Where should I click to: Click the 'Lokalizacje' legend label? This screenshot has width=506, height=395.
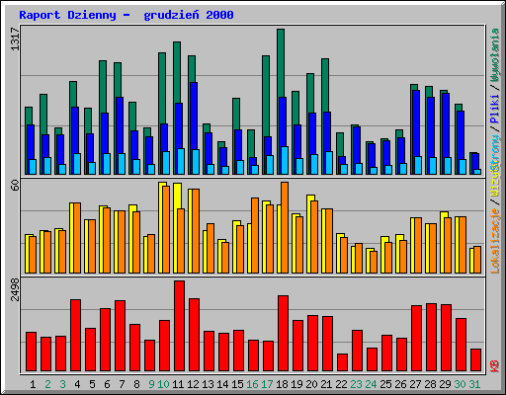tap(495, 241)
